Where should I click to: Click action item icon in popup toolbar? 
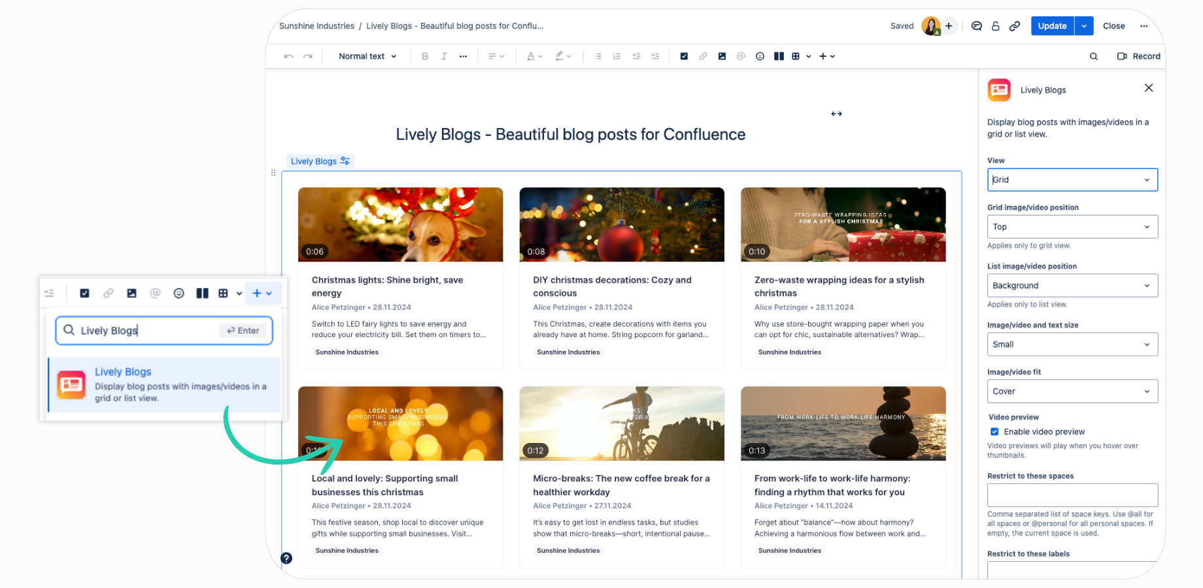[84, 293]
